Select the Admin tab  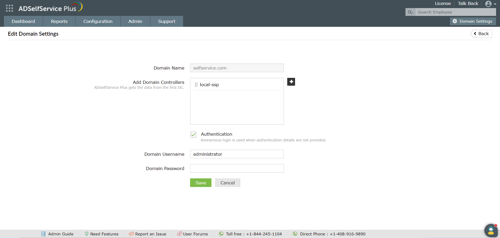point(135,21)
